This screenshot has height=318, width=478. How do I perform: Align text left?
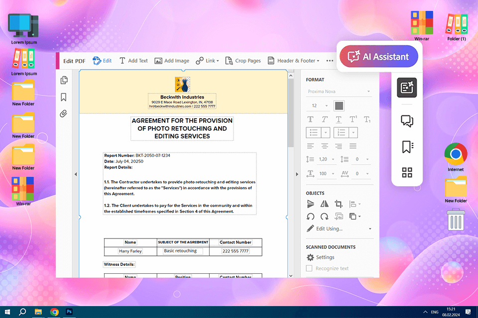tap(310, 147)
